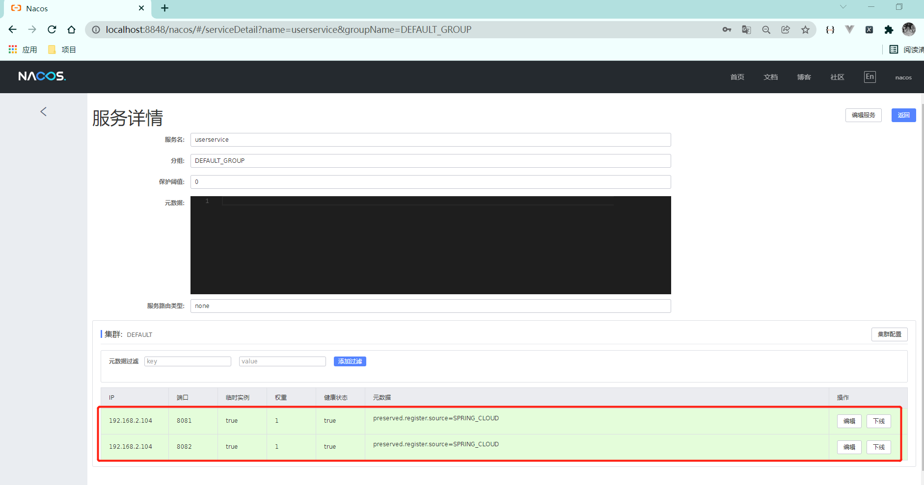Open the X-shaped extension icon

click(869, 30)
